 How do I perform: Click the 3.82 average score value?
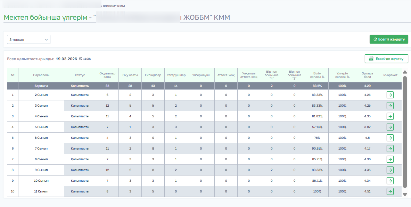click(x=368, y=127)
